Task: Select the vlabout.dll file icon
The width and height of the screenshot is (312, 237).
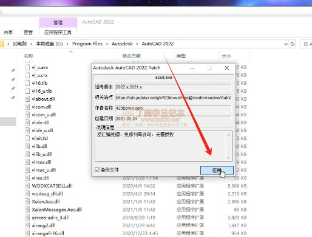Action: 27,99
